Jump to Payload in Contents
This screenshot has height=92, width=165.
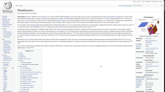(21, 61)
